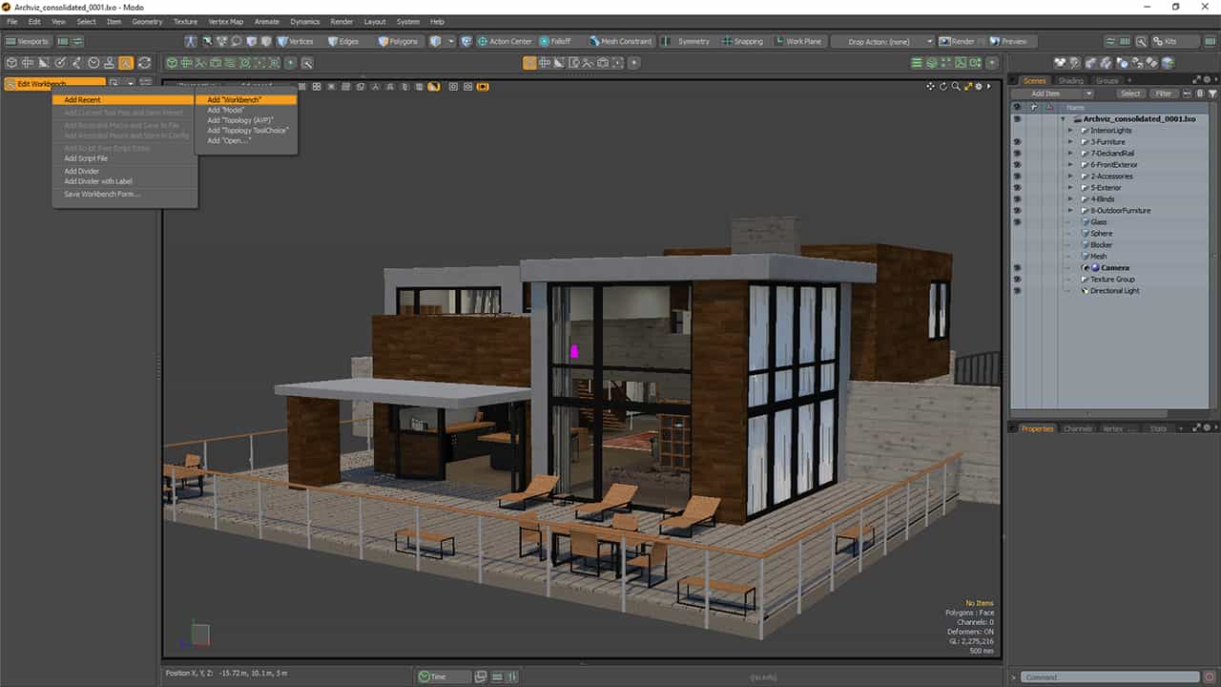Click the viewport zoom magnifier icon

click(956, 86)
